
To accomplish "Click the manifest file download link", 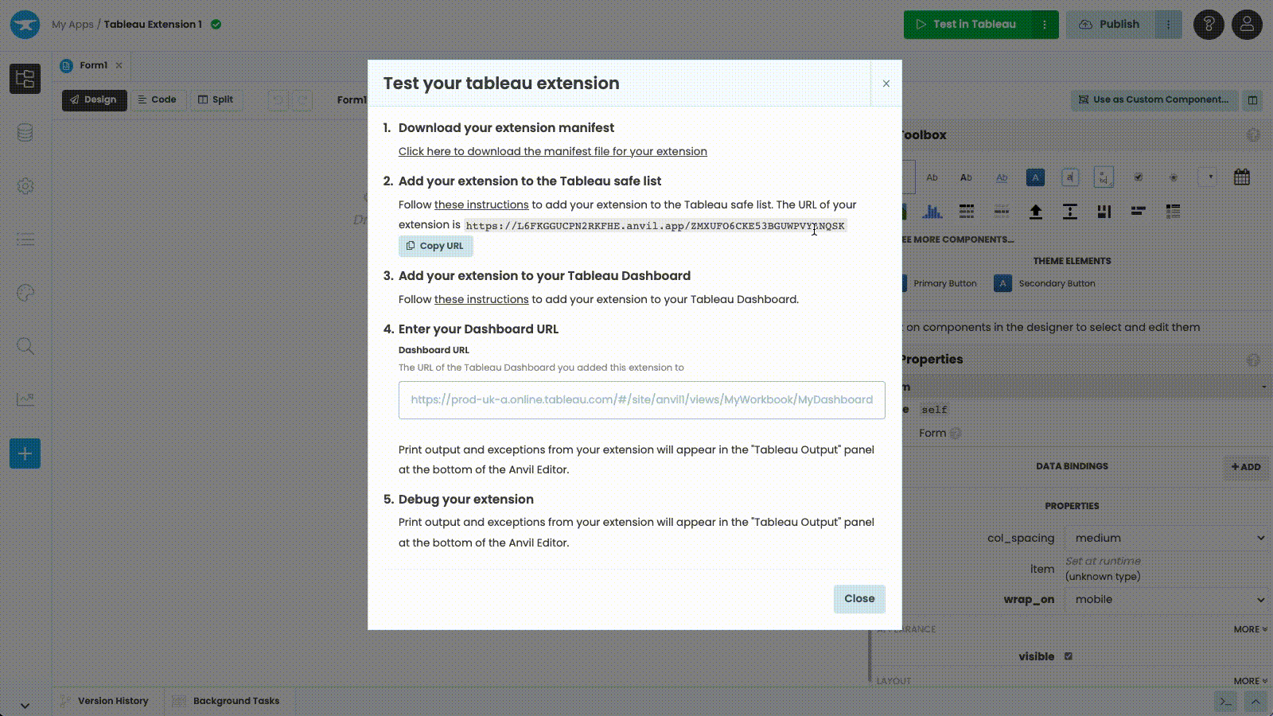I will click(x=553, y=151).
